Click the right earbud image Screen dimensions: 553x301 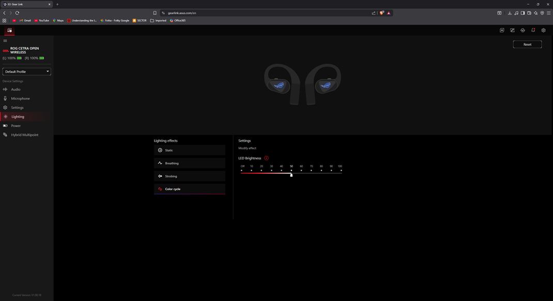[324, 84]
